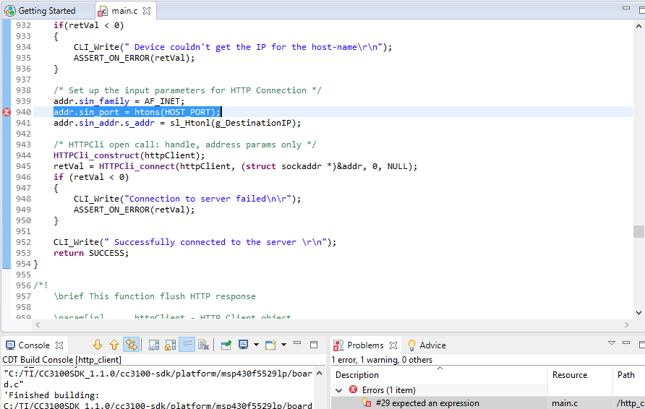Close the main.c editor tab

[147, 11]
